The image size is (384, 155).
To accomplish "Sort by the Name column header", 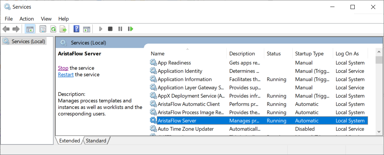I will pos(187,54).
